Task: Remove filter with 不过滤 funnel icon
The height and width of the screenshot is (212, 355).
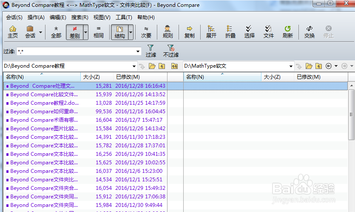Action: coord(171,51)
